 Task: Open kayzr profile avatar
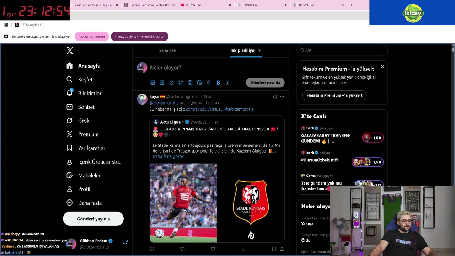(142, 99)
